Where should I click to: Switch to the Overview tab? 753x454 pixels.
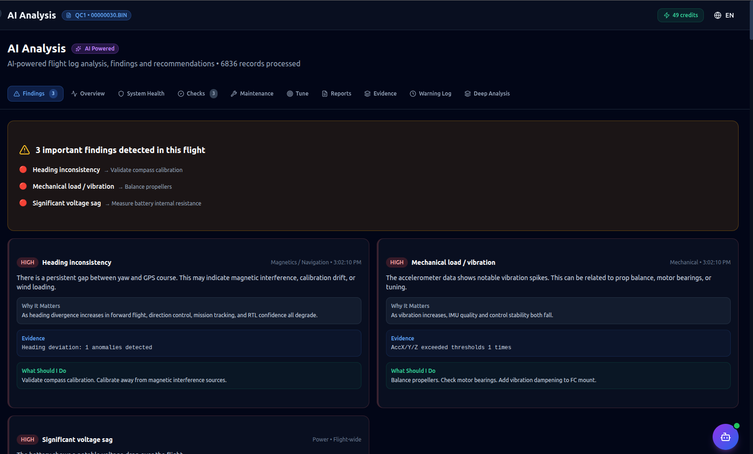[x=88, y=94]
